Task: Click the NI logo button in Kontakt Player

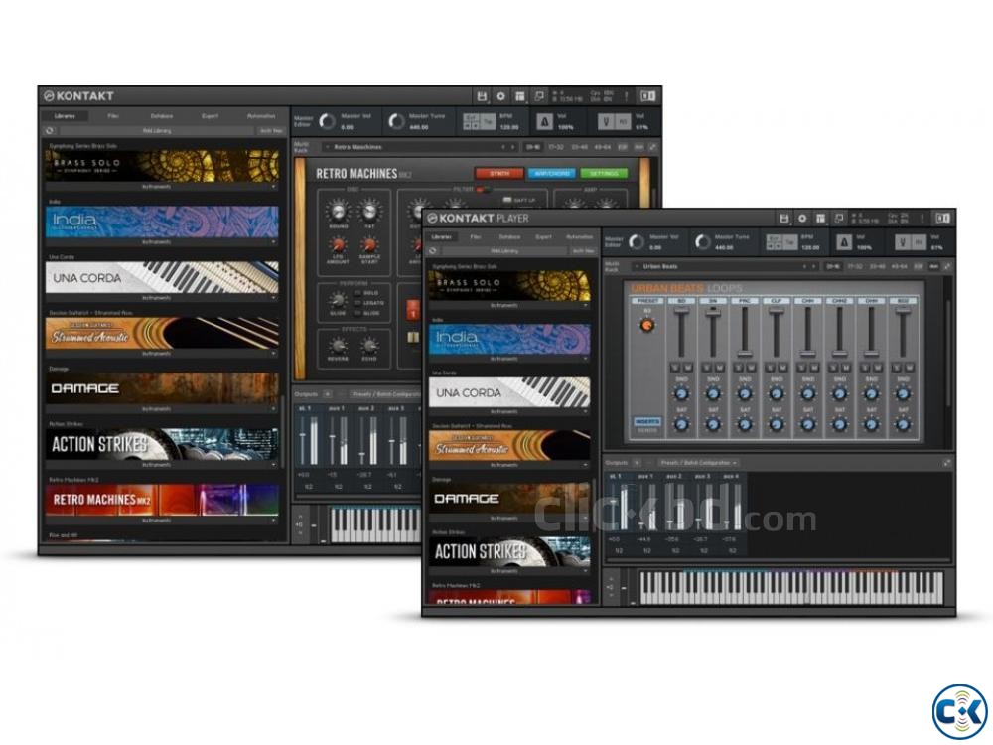Action: tap(943, 219)
